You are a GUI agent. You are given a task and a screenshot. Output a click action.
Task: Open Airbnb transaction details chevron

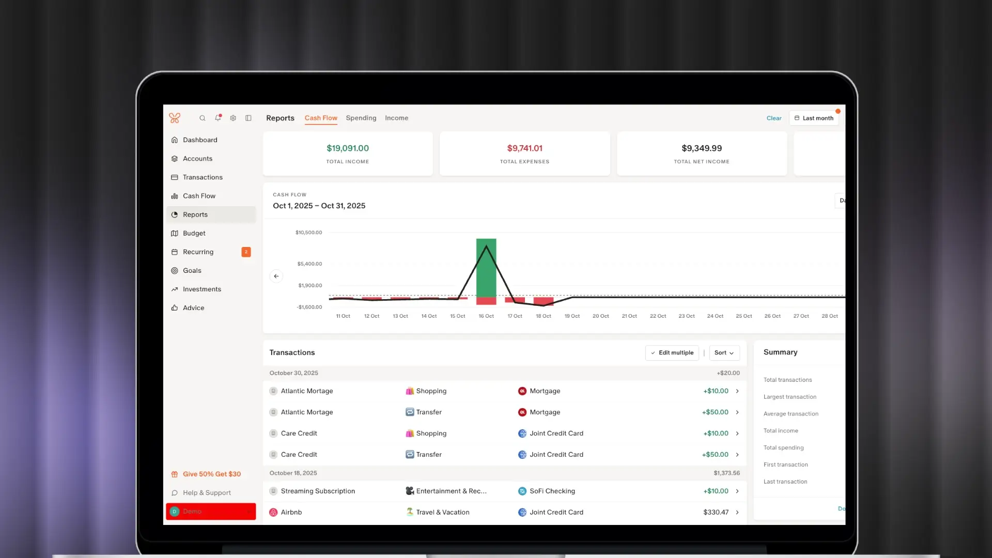737,513
